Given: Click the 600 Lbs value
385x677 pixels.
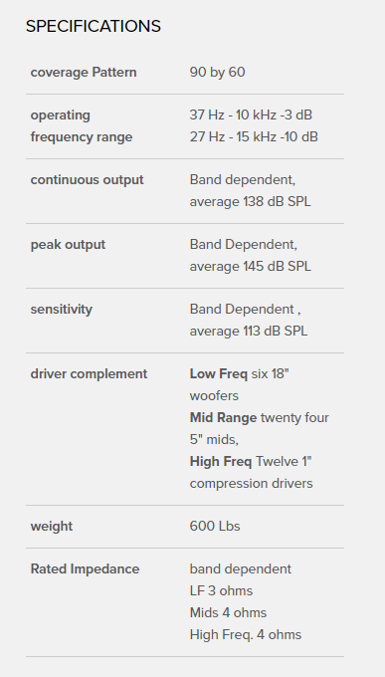Looking at the screenshot, I should pyautogui.click(x=215, y=527).
